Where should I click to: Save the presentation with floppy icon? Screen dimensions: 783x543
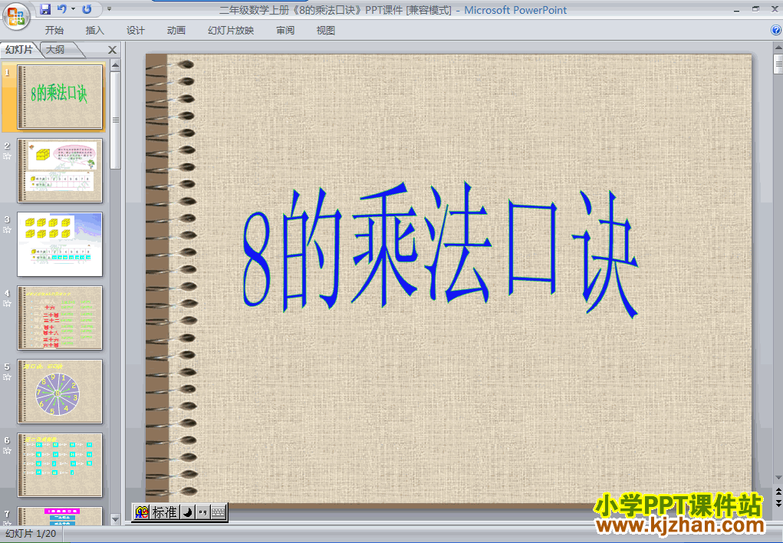pyautogui.click(x=45, y=9)
